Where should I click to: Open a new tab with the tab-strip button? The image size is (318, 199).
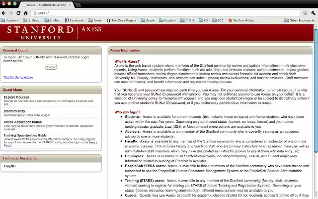tap(79, 5)
